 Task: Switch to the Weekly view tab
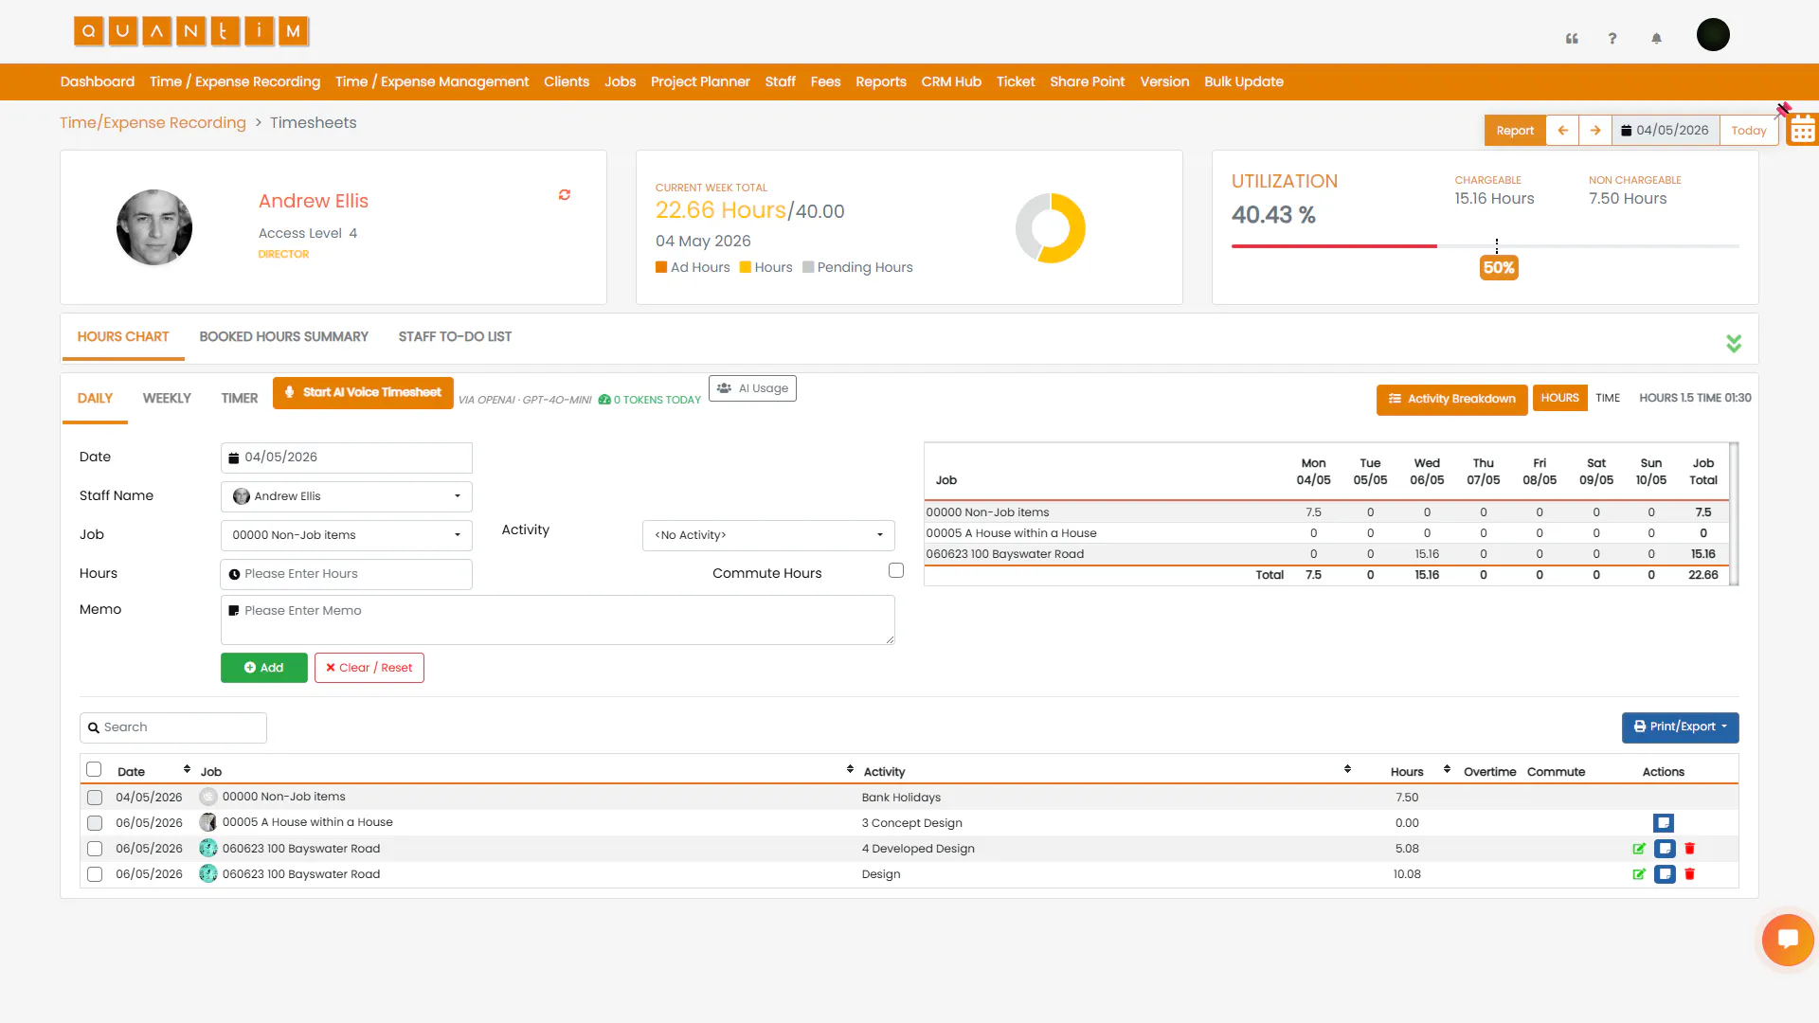coord(167,399)
